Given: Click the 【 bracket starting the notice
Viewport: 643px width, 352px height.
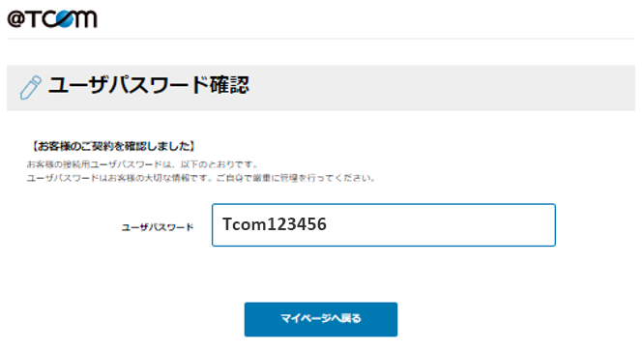Looking at the screenshot, I should (x=34, y=146).
